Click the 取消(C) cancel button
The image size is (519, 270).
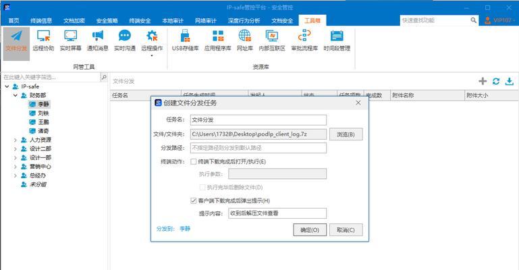(346, 230)
